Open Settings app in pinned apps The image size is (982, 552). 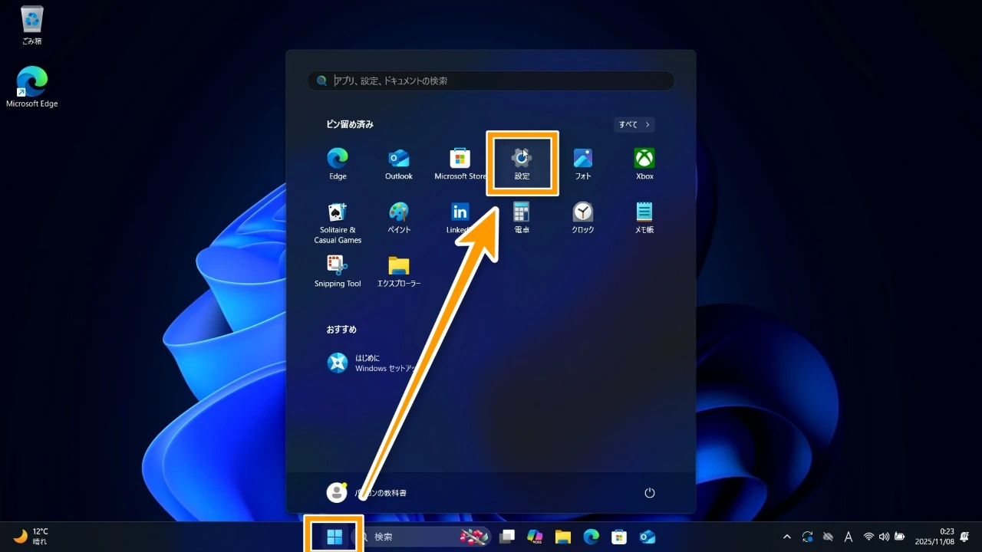522,163
